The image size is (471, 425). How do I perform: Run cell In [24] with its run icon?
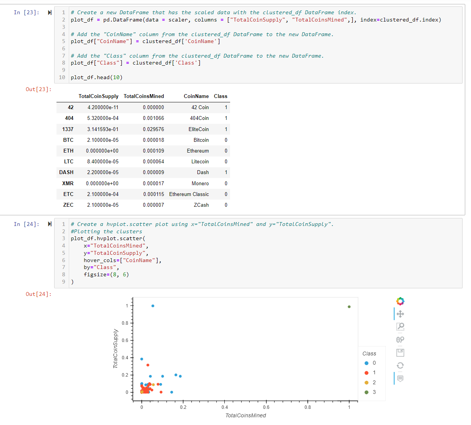[x=50, y=224]
